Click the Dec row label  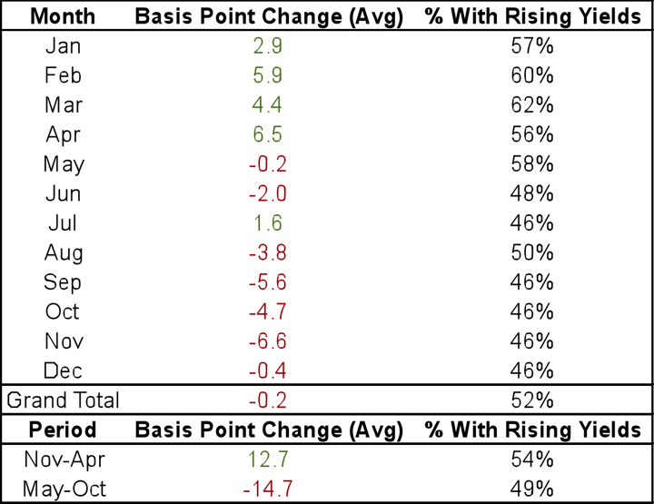click(x=62, y=371)
